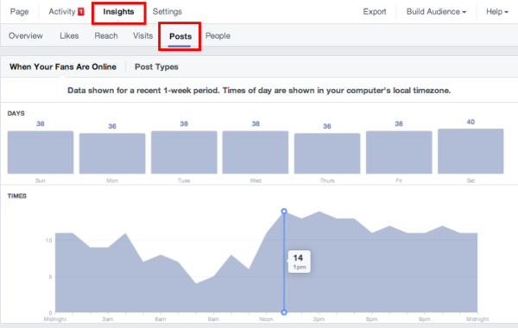518x328 pixels.
Task: Open the Build Audience dropdown
Action: [x=436, y=12]
